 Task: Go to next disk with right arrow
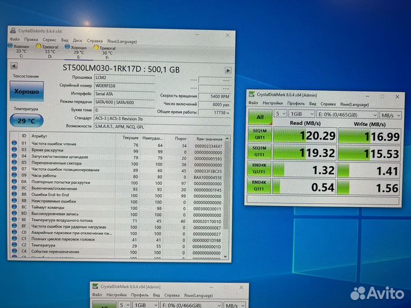tap(228, 70)
